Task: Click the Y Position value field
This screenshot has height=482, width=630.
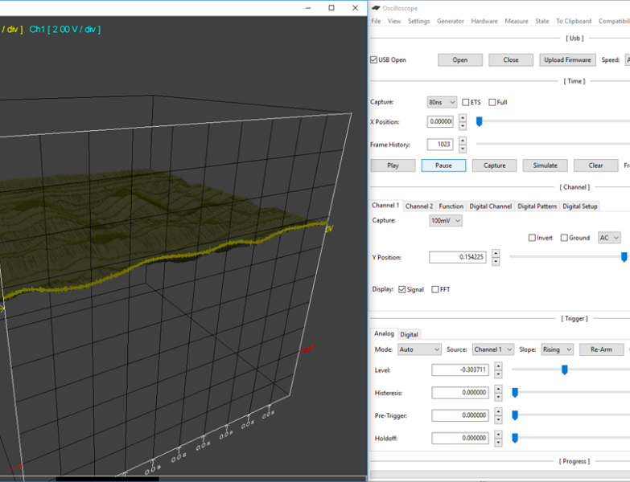Action: (458, 257)
